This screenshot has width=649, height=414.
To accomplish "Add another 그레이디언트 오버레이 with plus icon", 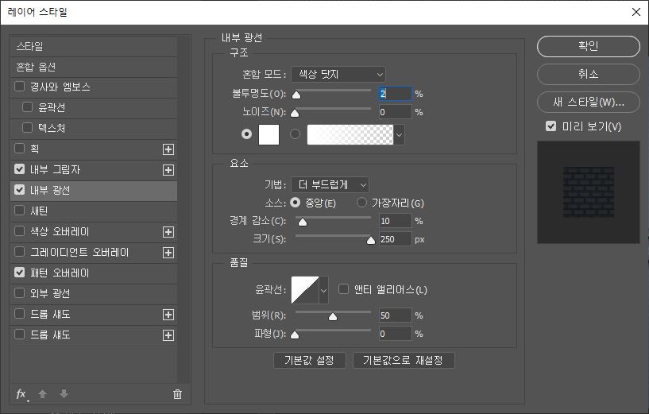I will (168, 253).
